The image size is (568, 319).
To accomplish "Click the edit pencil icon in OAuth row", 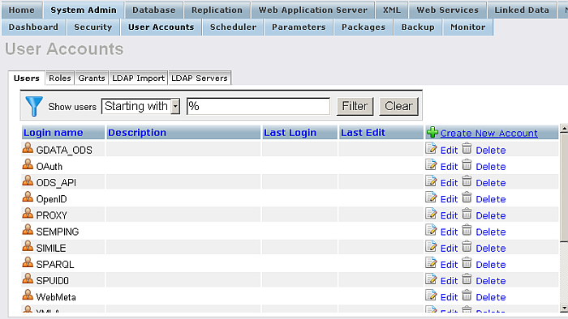I will pos(431,164).
